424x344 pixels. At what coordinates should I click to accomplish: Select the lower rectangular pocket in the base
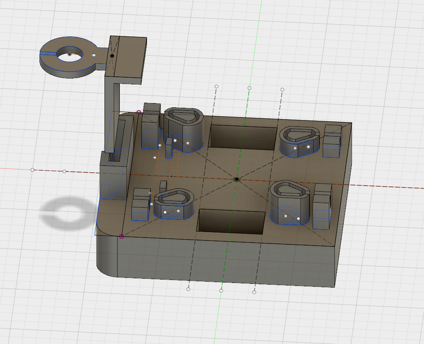(231, 222)
